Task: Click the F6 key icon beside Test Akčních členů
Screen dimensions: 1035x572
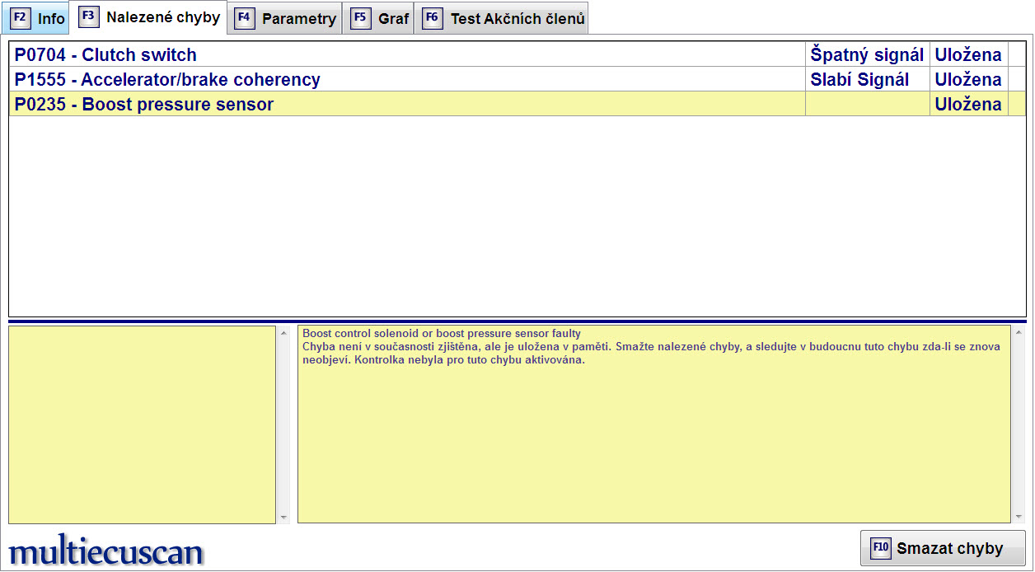Action: coord(432,18)
